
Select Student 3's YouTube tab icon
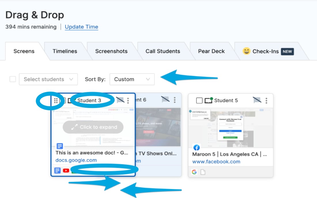[x=66, y=171]
